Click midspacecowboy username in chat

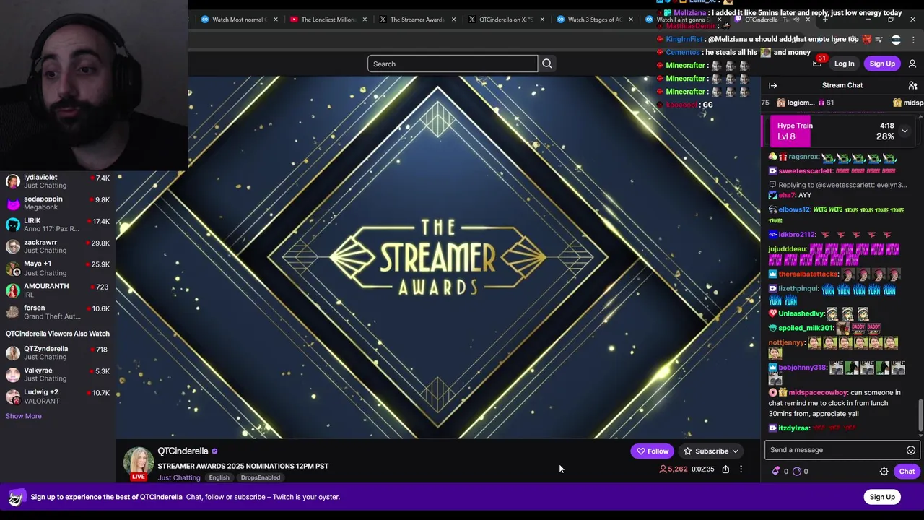[x=818, y=393]
